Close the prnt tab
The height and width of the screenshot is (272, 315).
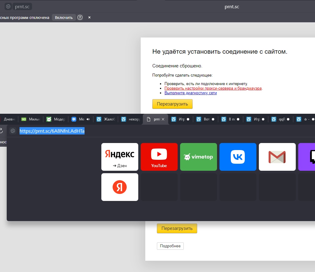[163, 120]
